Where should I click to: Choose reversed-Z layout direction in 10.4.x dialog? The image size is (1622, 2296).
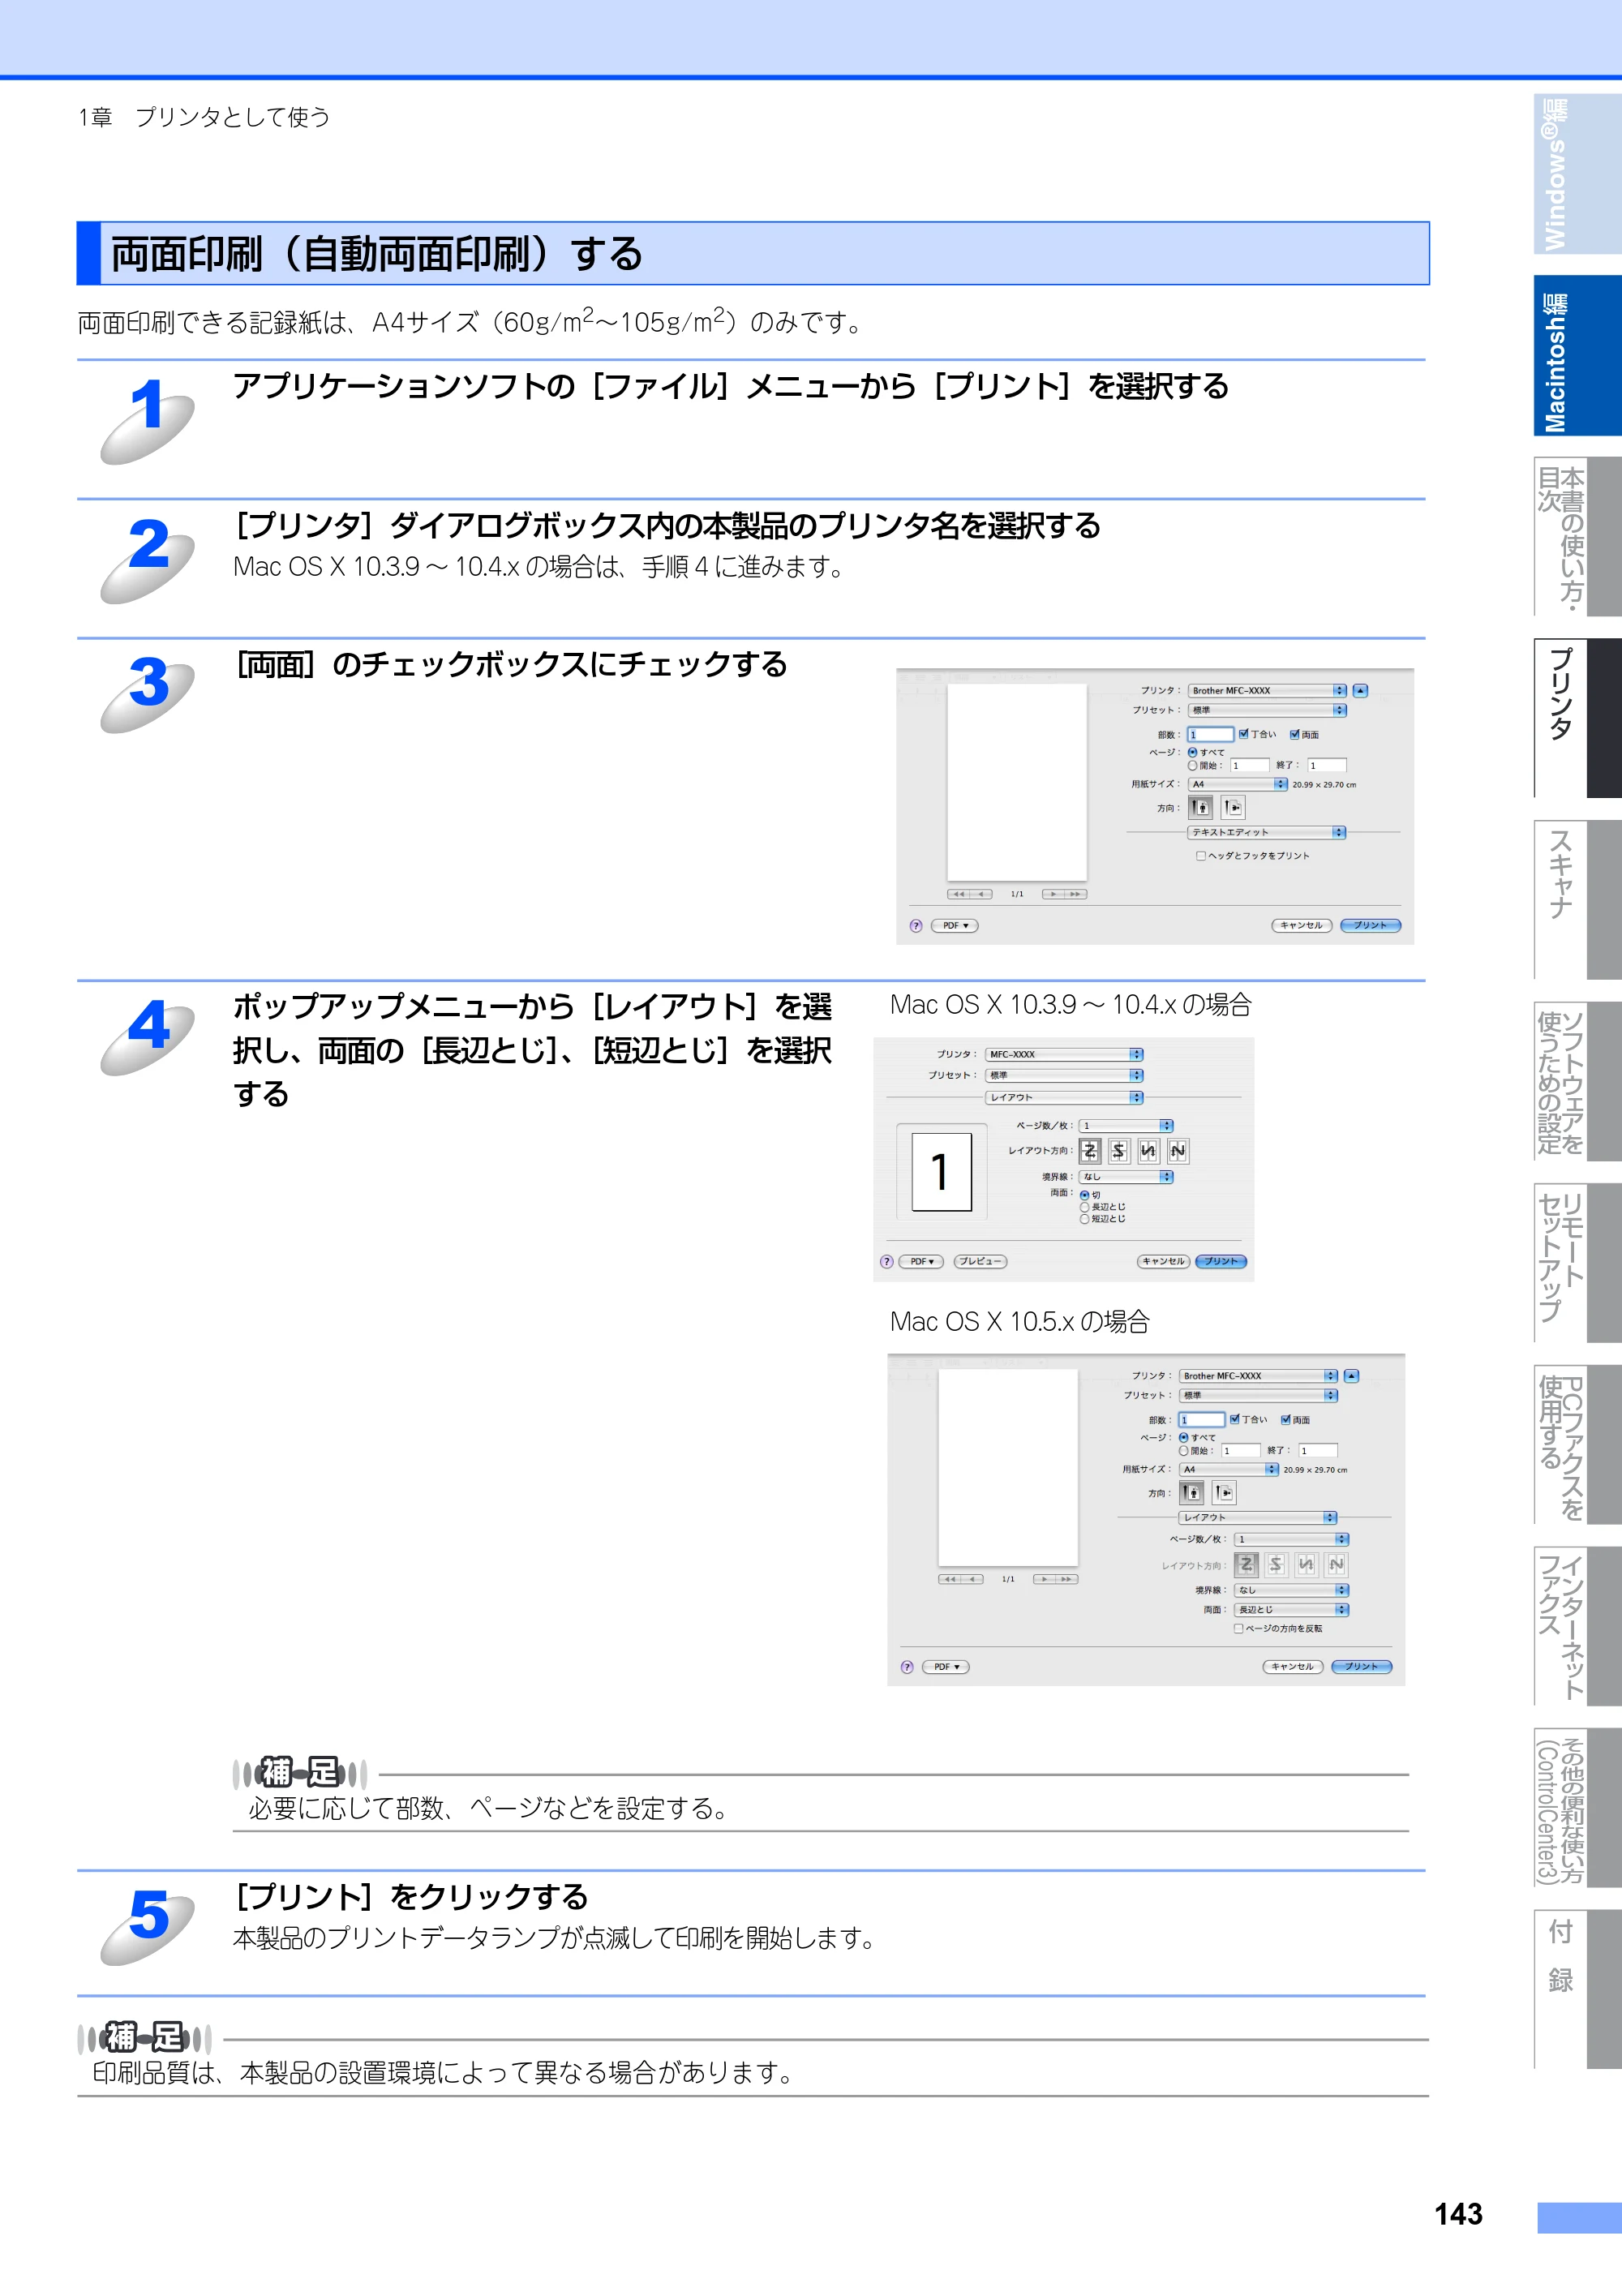coord(1119,1151)
